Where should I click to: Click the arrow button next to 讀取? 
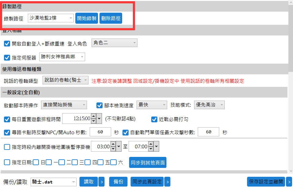tap(102, 182)
